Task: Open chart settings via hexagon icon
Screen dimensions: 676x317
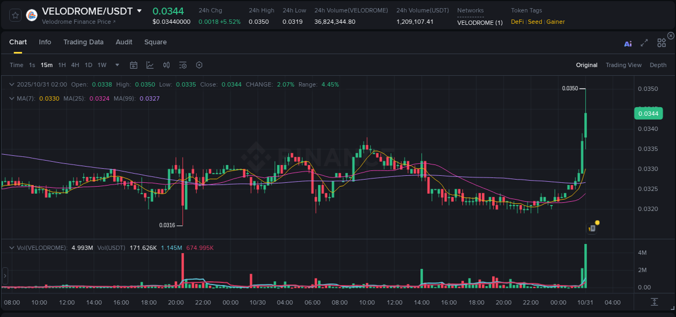Action: (199, 65)
